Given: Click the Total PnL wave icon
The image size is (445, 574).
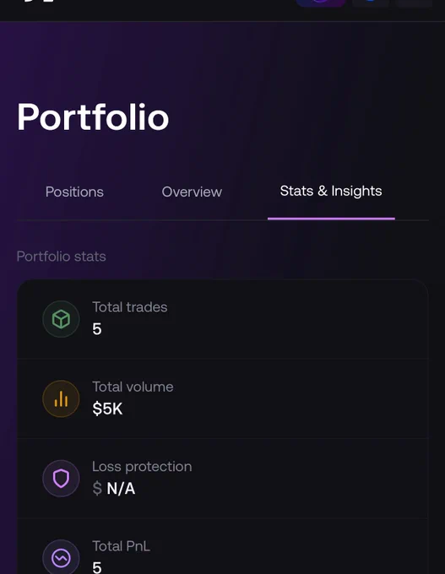Looking at the screenshot, I should click(x=61, y=558).
